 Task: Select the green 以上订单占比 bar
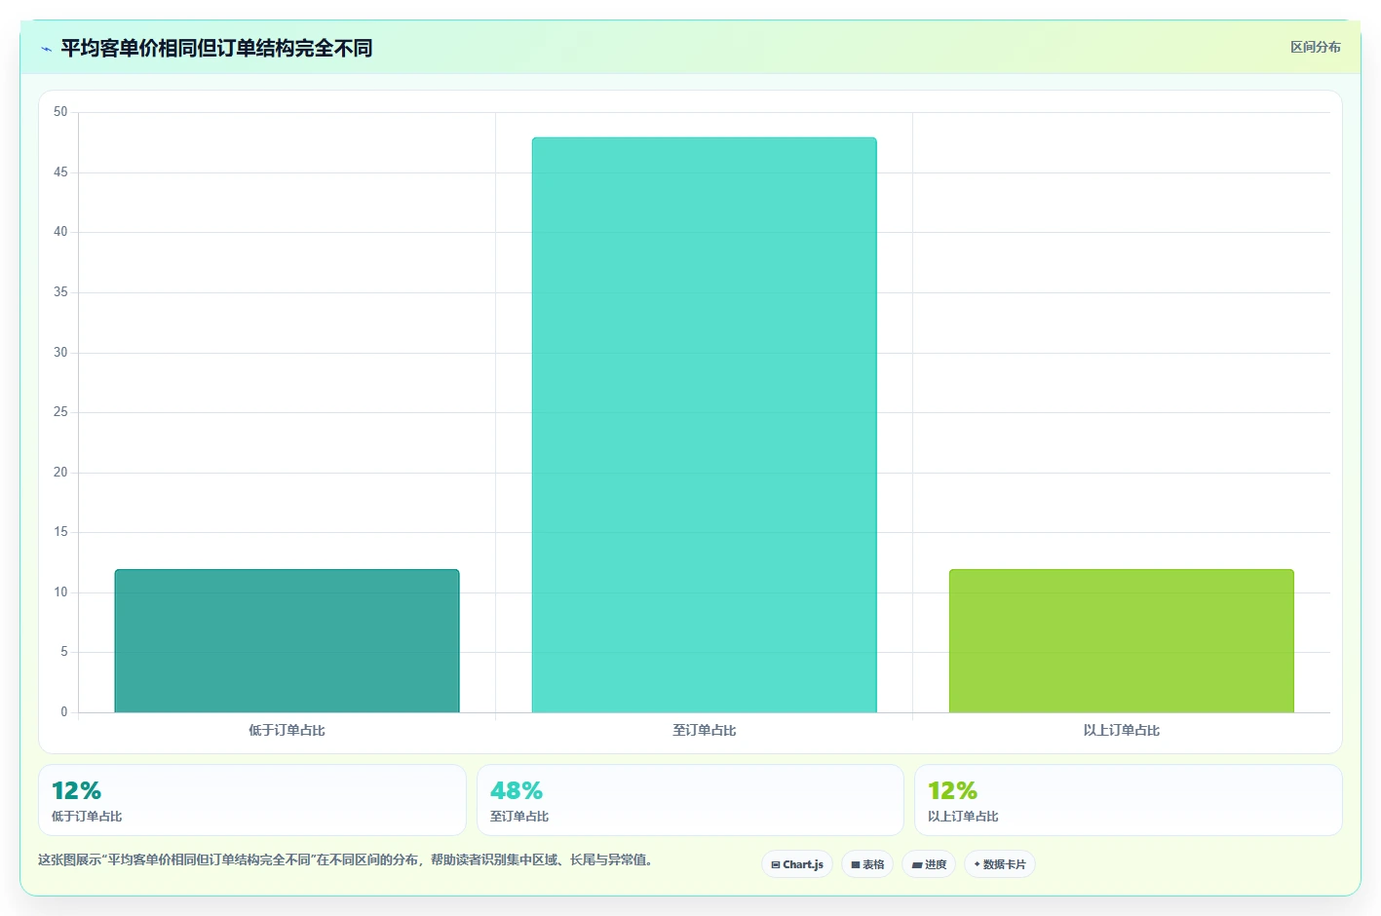click(x=1121, y=641)
